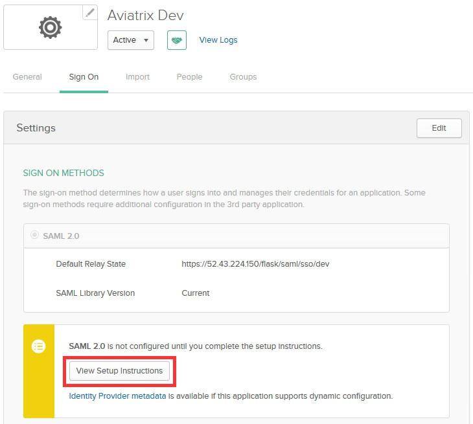Open the Active status dropdown
This screenshot has height=424, width=473.
(x=131, y=40)
